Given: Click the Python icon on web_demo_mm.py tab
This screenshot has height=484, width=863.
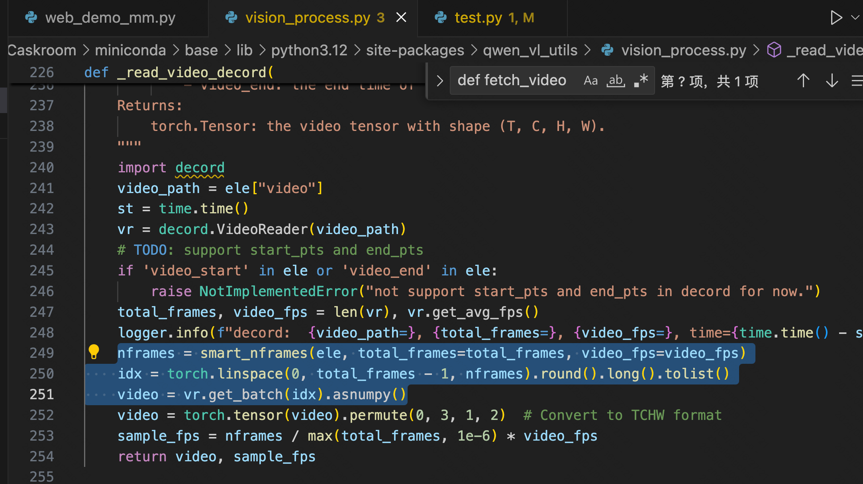Looking at the screenshot, I should pyautogui.click(x=31, y=18).
